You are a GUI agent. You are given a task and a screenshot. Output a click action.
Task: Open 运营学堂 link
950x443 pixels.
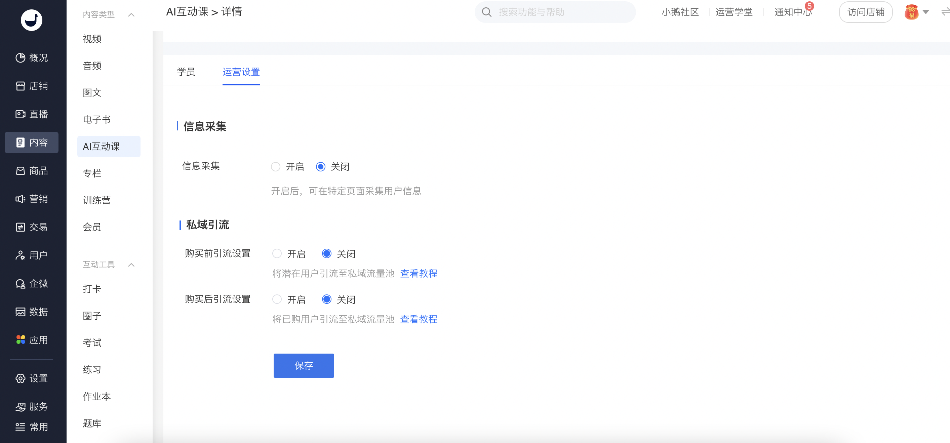pyautogui.click(x=734, y=12)
